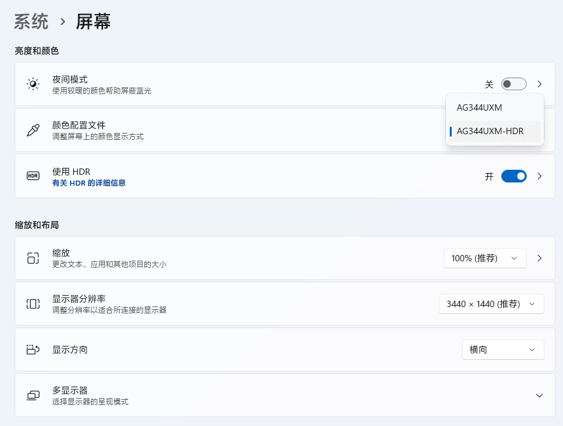Viewport: 563px width, 426px height.
Task: Open night light settings chevron
Action: point(539,84)
